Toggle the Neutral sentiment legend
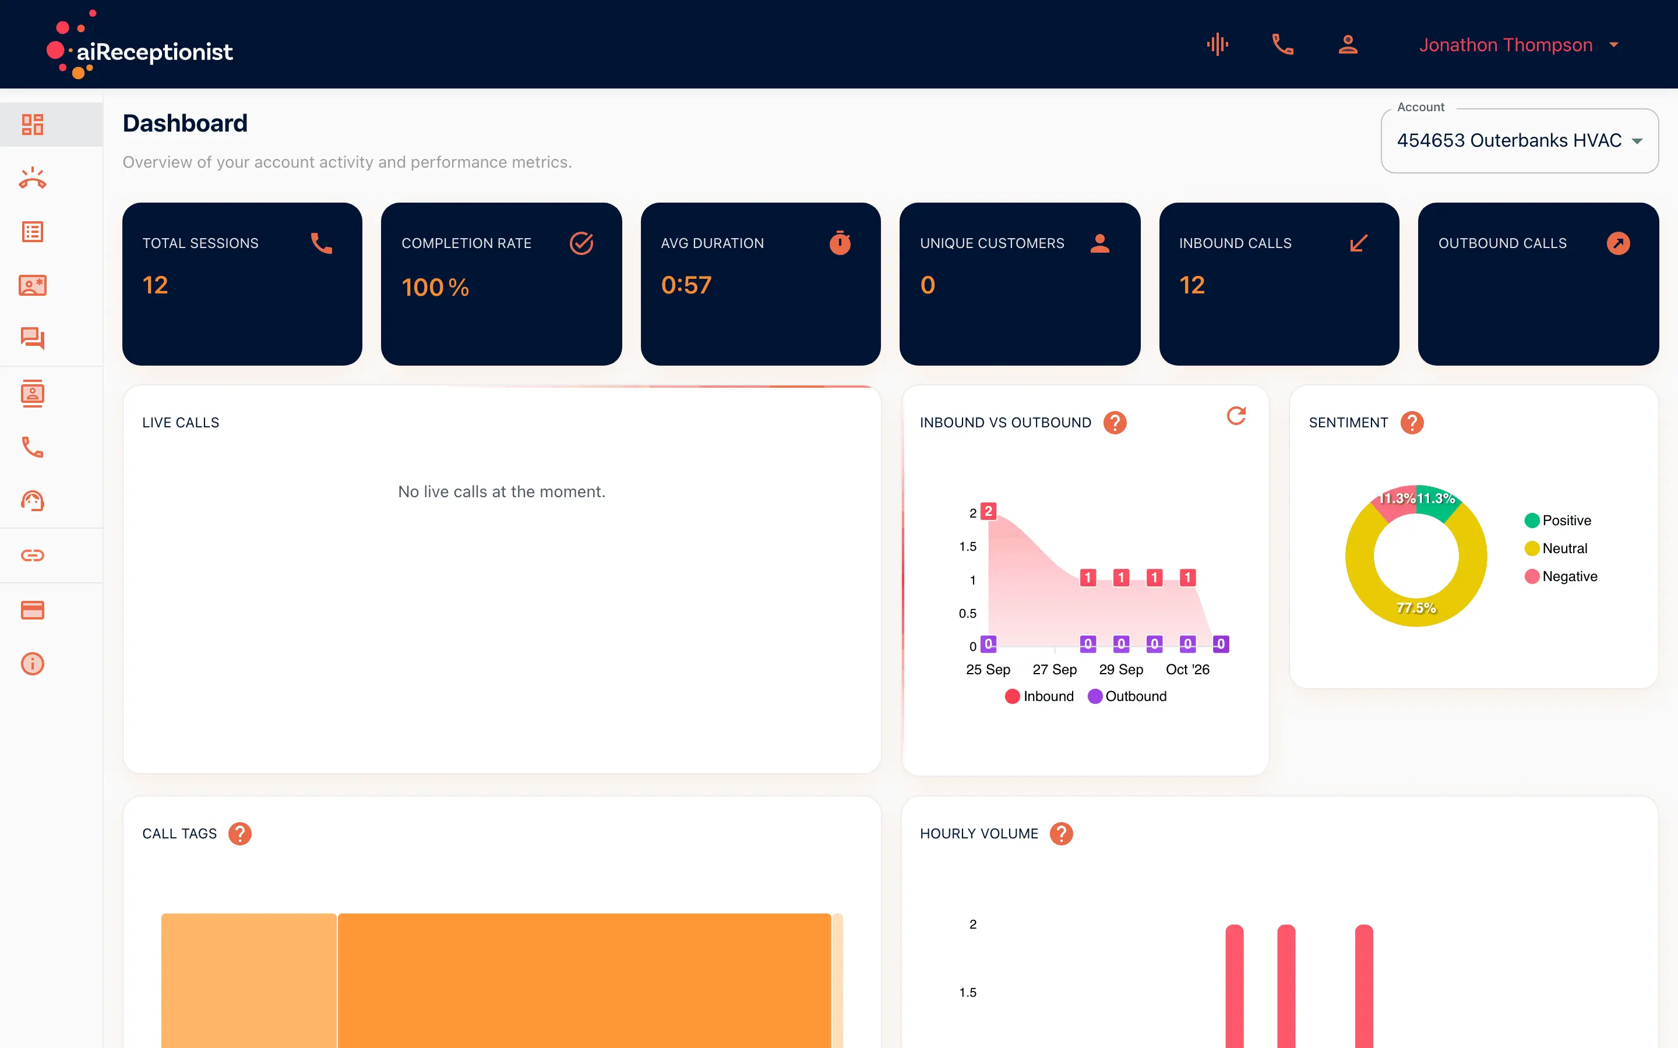Screen dimensions: 1678x1048 pyautogui.click(x=1556, y=548)
